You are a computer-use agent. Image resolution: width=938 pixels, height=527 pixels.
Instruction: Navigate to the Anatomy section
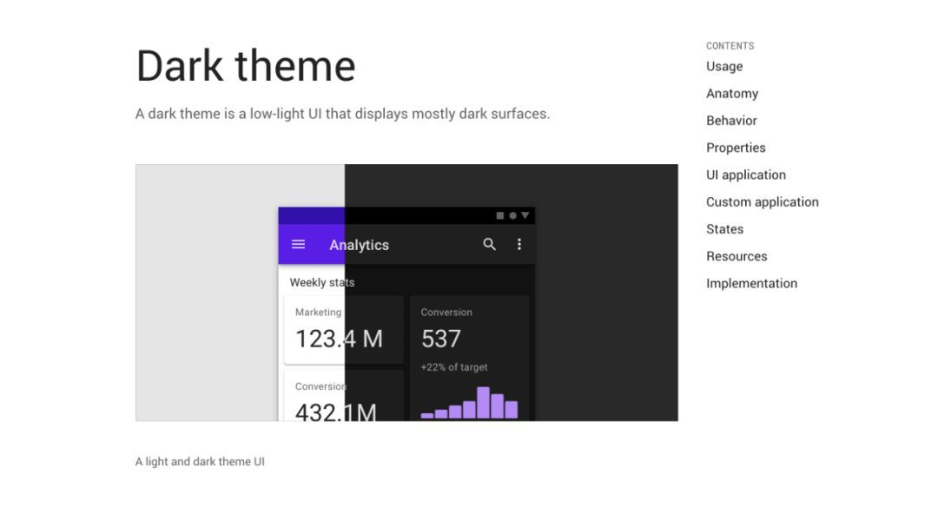(732, 93)
